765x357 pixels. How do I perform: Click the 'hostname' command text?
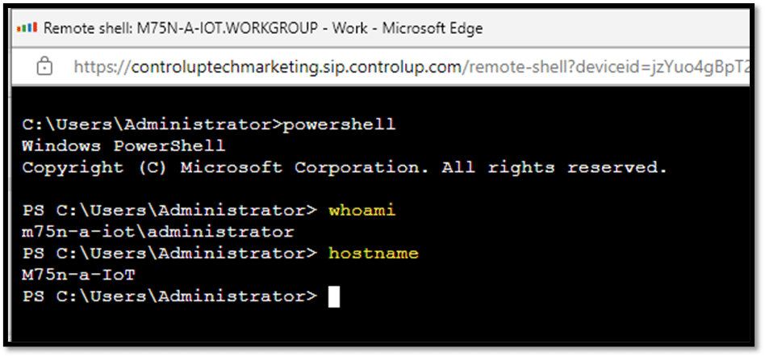(x=374, y=254)
